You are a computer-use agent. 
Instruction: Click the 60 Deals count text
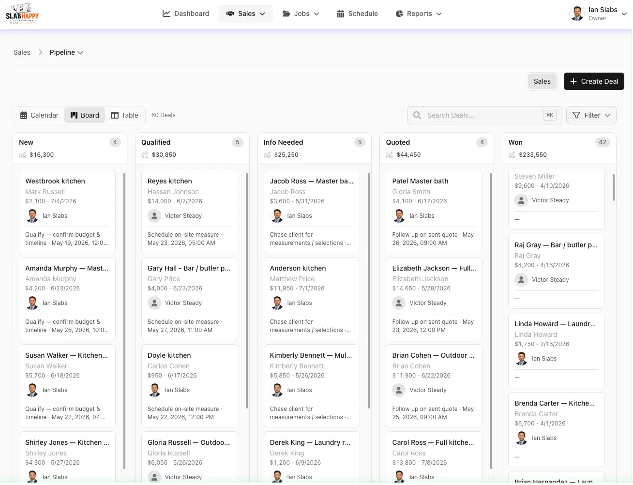tap(164, 115)
